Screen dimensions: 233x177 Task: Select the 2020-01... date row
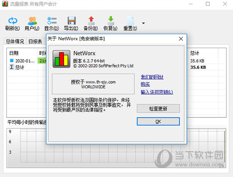click(25, 61)
